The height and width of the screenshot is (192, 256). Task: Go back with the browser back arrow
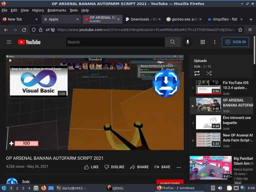pos(6,30)
